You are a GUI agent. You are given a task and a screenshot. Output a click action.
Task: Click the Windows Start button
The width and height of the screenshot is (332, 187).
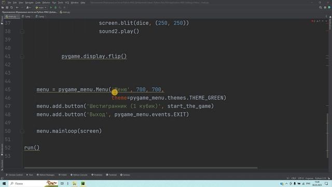coord(4,183)
